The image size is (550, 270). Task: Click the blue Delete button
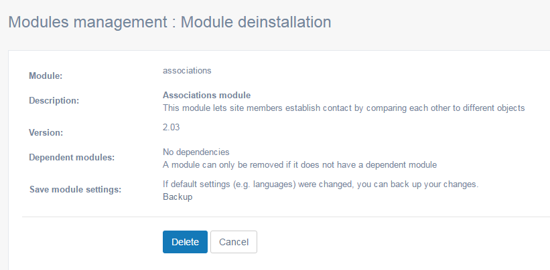click(x=185, y=242)
